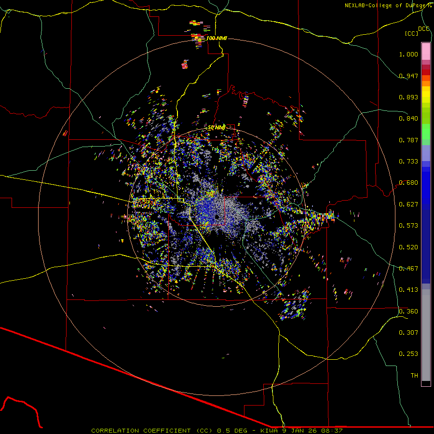This screenshot has height=434, width=434.
Task: Select the 0.253 scale value
Action: [x=408, y=354]
